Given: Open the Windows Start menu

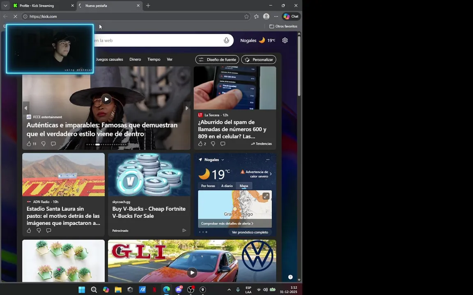Looking at the screenshot, I should click(x=82, y=290).
